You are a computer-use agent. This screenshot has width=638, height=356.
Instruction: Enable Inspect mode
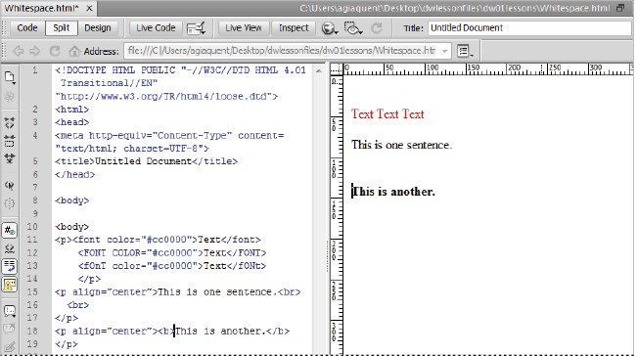(x=294, y=28)
